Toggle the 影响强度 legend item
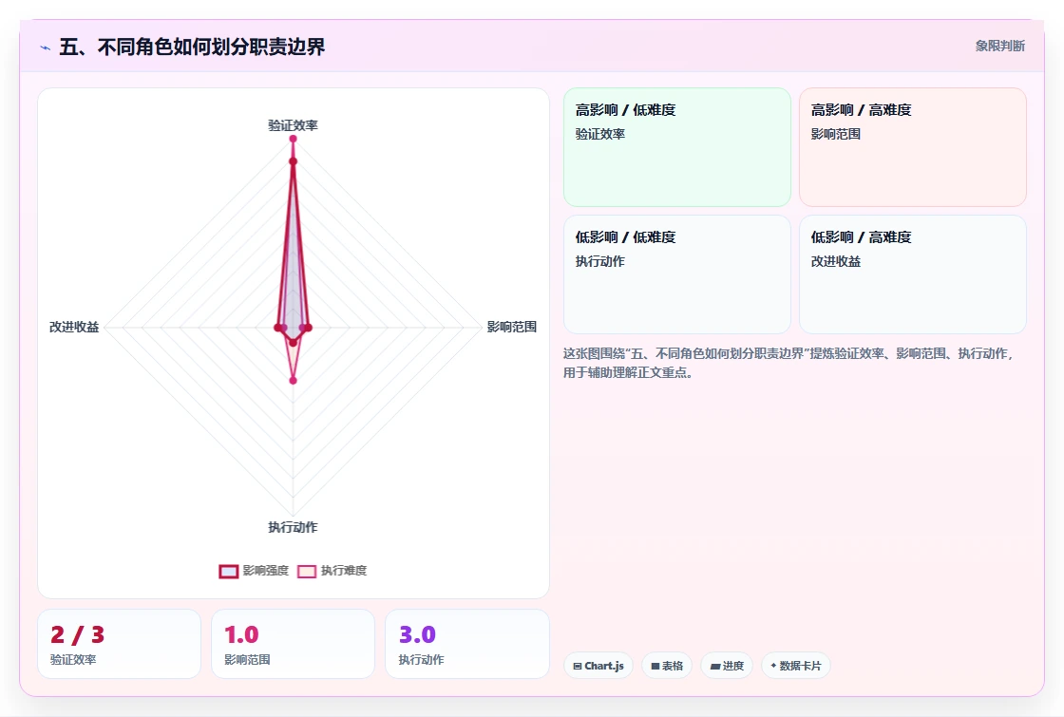Screen dimensions: 1064x717 click(254, 571)
